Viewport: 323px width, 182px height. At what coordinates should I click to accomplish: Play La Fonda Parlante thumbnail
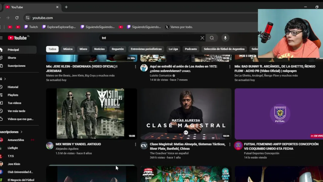[x=186, y=174]
